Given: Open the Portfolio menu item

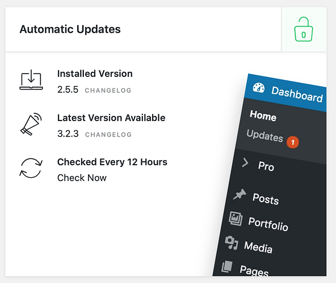Looking at the screenshot, I should point(268,224).
